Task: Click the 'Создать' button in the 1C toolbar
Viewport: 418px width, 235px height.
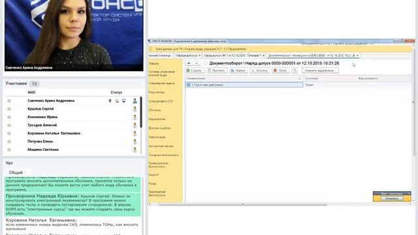Action: pyautogui.click(x=195, y=70)
